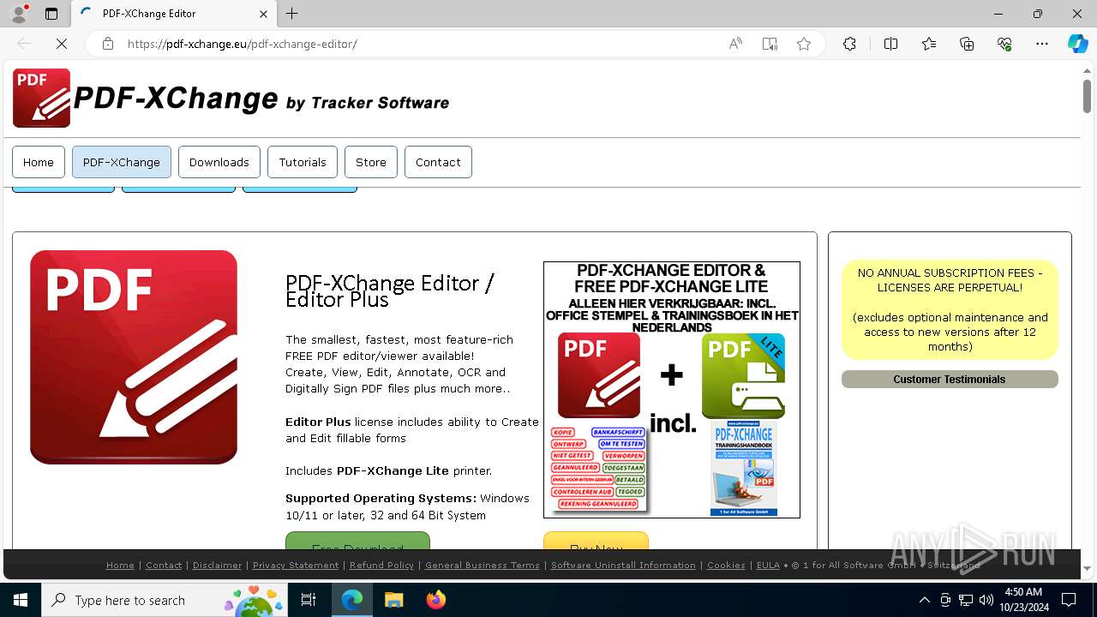The width and height of the screenshot is (1097, 617).
Task: Click the yellow no-subscription-fees notice
Action: (x=950, y=309)
